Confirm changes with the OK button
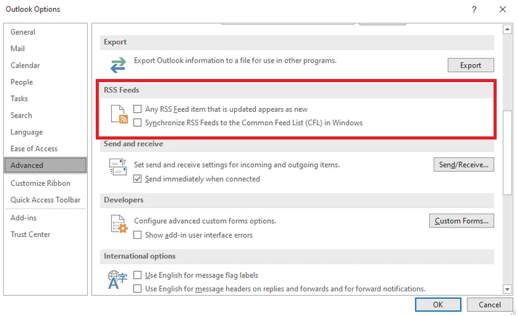The image size is (517, 316). tap(437, 305)
